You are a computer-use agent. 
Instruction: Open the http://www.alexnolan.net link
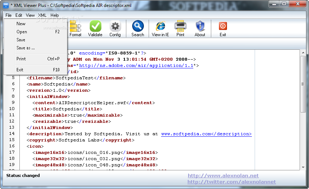click(223, 175)
